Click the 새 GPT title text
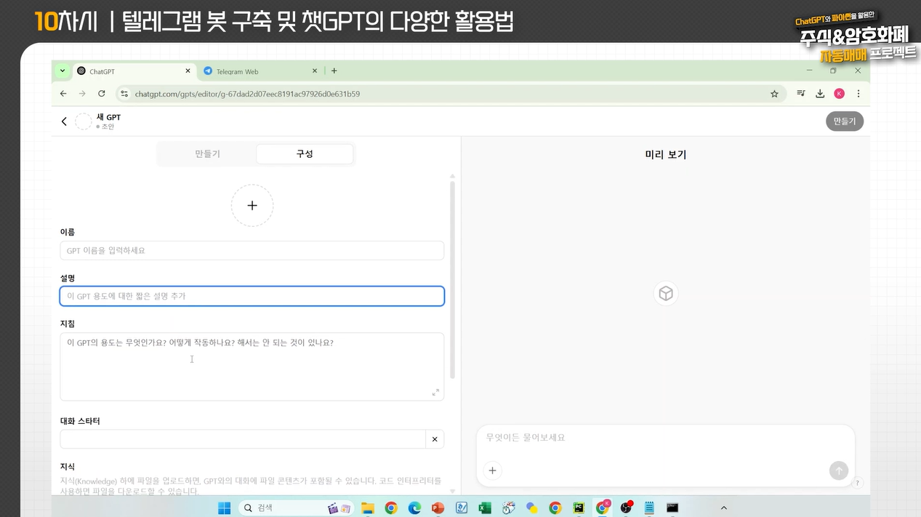921x517 pixels. click(x=108, y=117)
